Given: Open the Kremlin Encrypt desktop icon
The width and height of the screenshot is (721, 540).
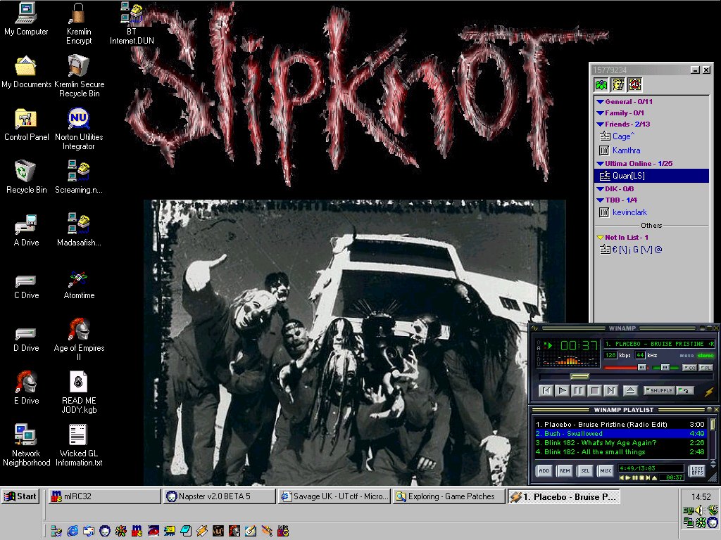Looking at the screenshot, I should 79,14.
